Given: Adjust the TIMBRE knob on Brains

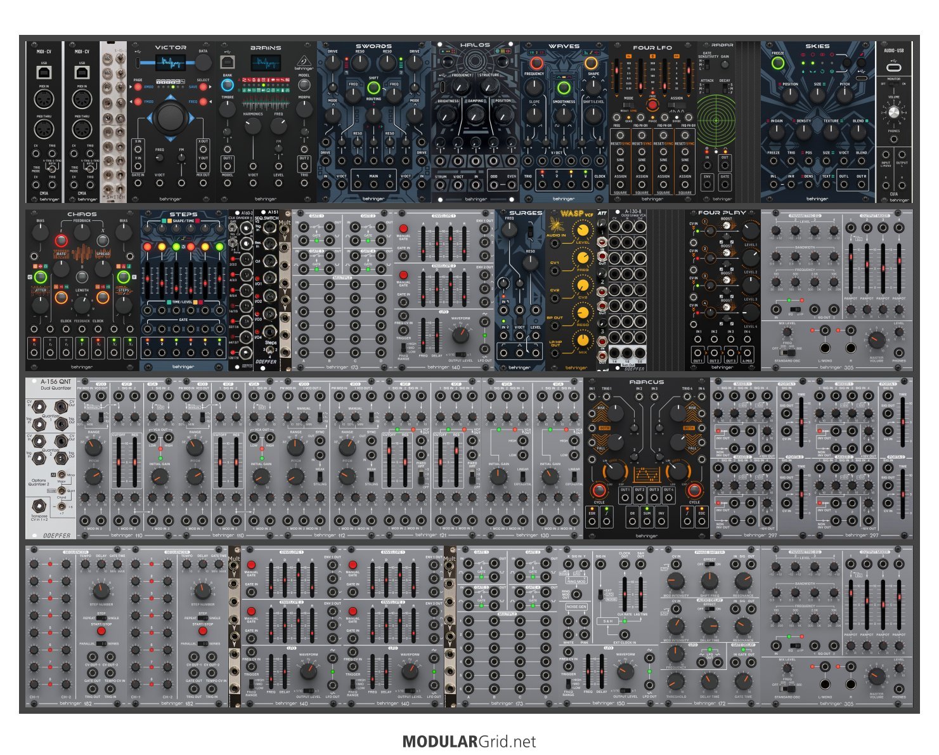Looking at the screenshot, I should tap(227, 108).
